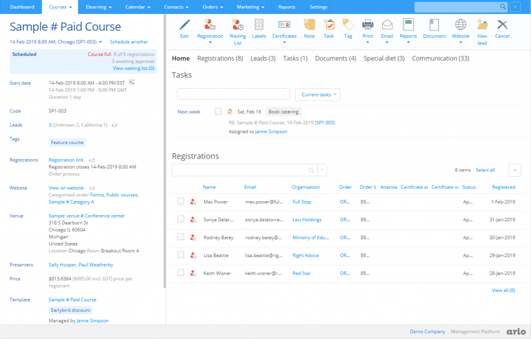Create a New lead from the toolbar
The width and height of the screenshot is (531, 339).
pyautogui.click(x=482, y=26)
